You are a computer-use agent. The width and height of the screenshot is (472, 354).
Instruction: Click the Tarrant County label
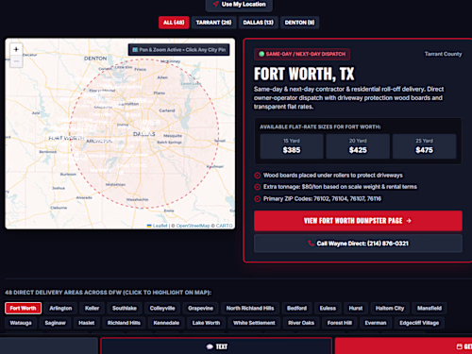coord(443,54)
